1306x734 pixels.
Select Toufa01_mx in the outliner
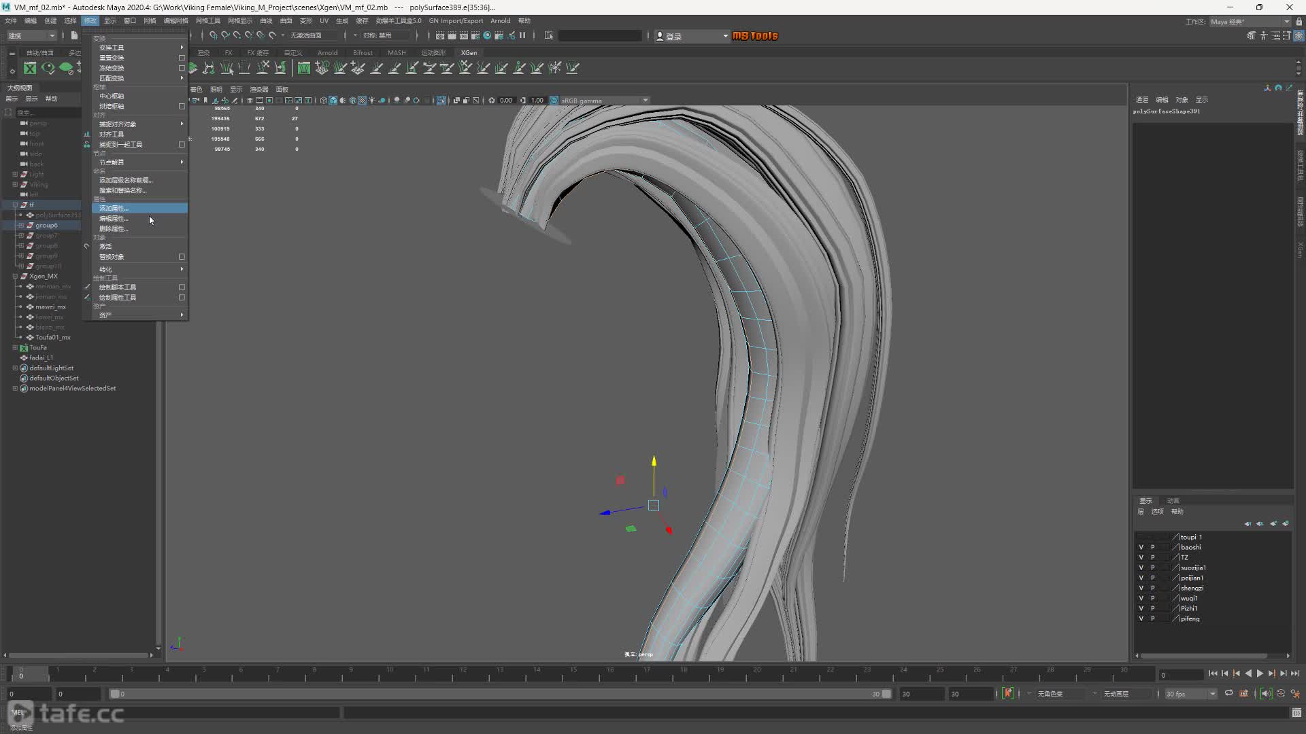53,338
